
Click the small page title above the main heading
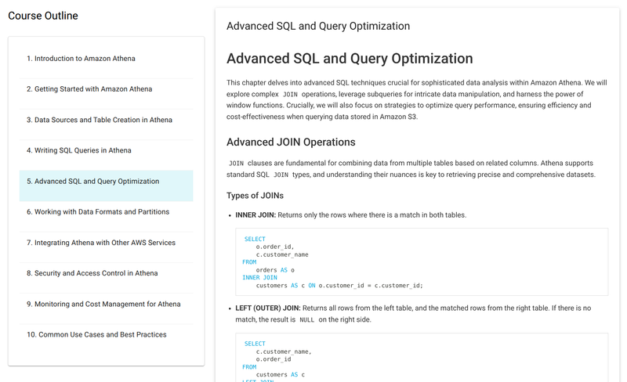318,27
